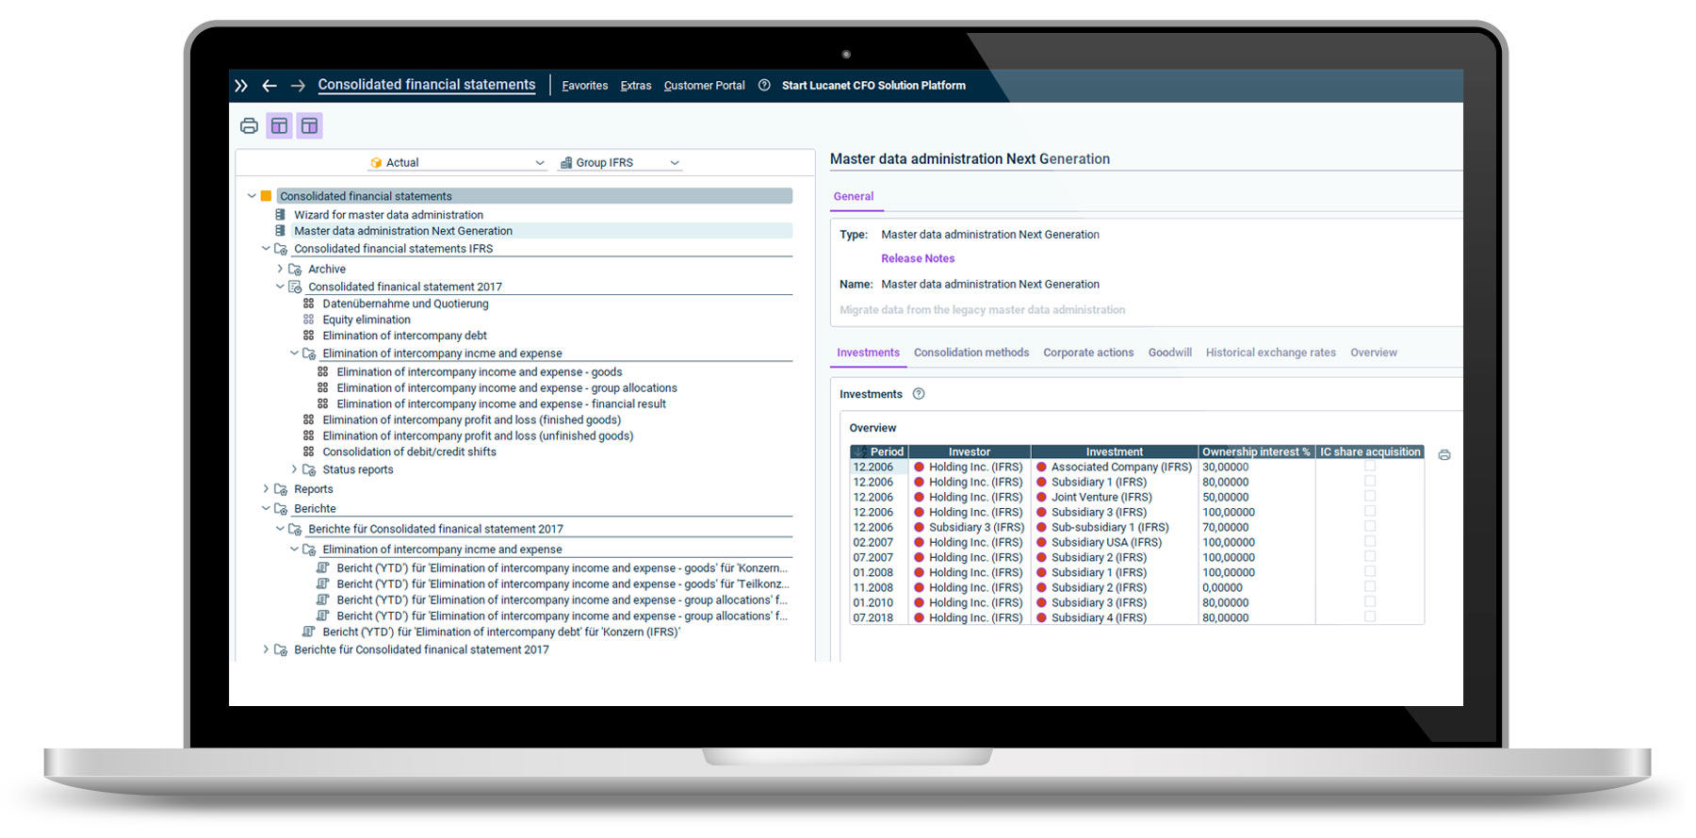Collapse the Berichte node
Screen dimensions: 1696x838
pyautogui.click(x=266, y=509)
